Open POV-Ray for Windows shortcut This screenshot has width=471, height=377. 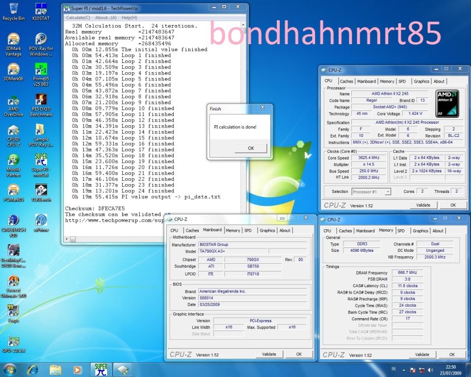41,45
